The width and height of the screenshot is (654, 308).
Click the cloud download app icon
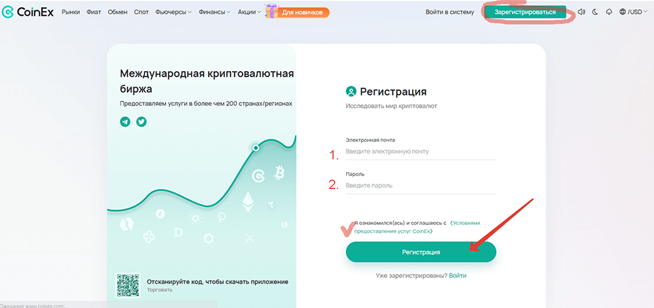[x=609, y=12]
